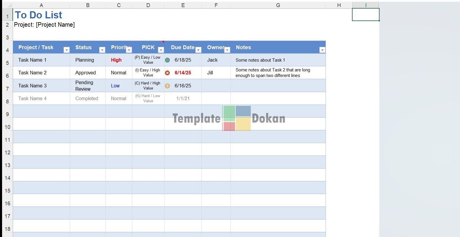Click the Template Dokan watermark logo
460x237 pixels.
(x=237, y=118)
